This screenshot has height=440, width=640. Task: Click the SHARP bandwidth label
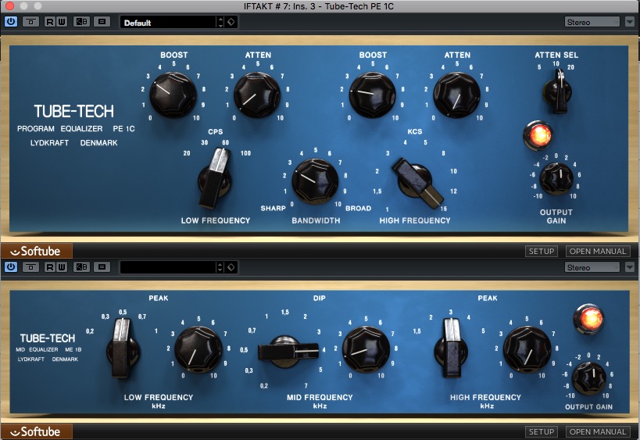click(x=273, y=208)
